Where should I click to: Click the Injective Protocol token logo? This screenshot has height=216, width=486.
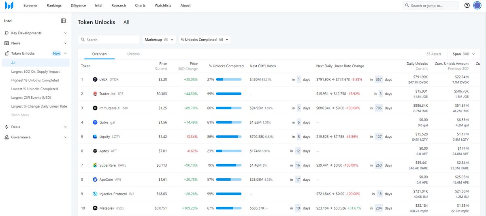pos(95,194)
